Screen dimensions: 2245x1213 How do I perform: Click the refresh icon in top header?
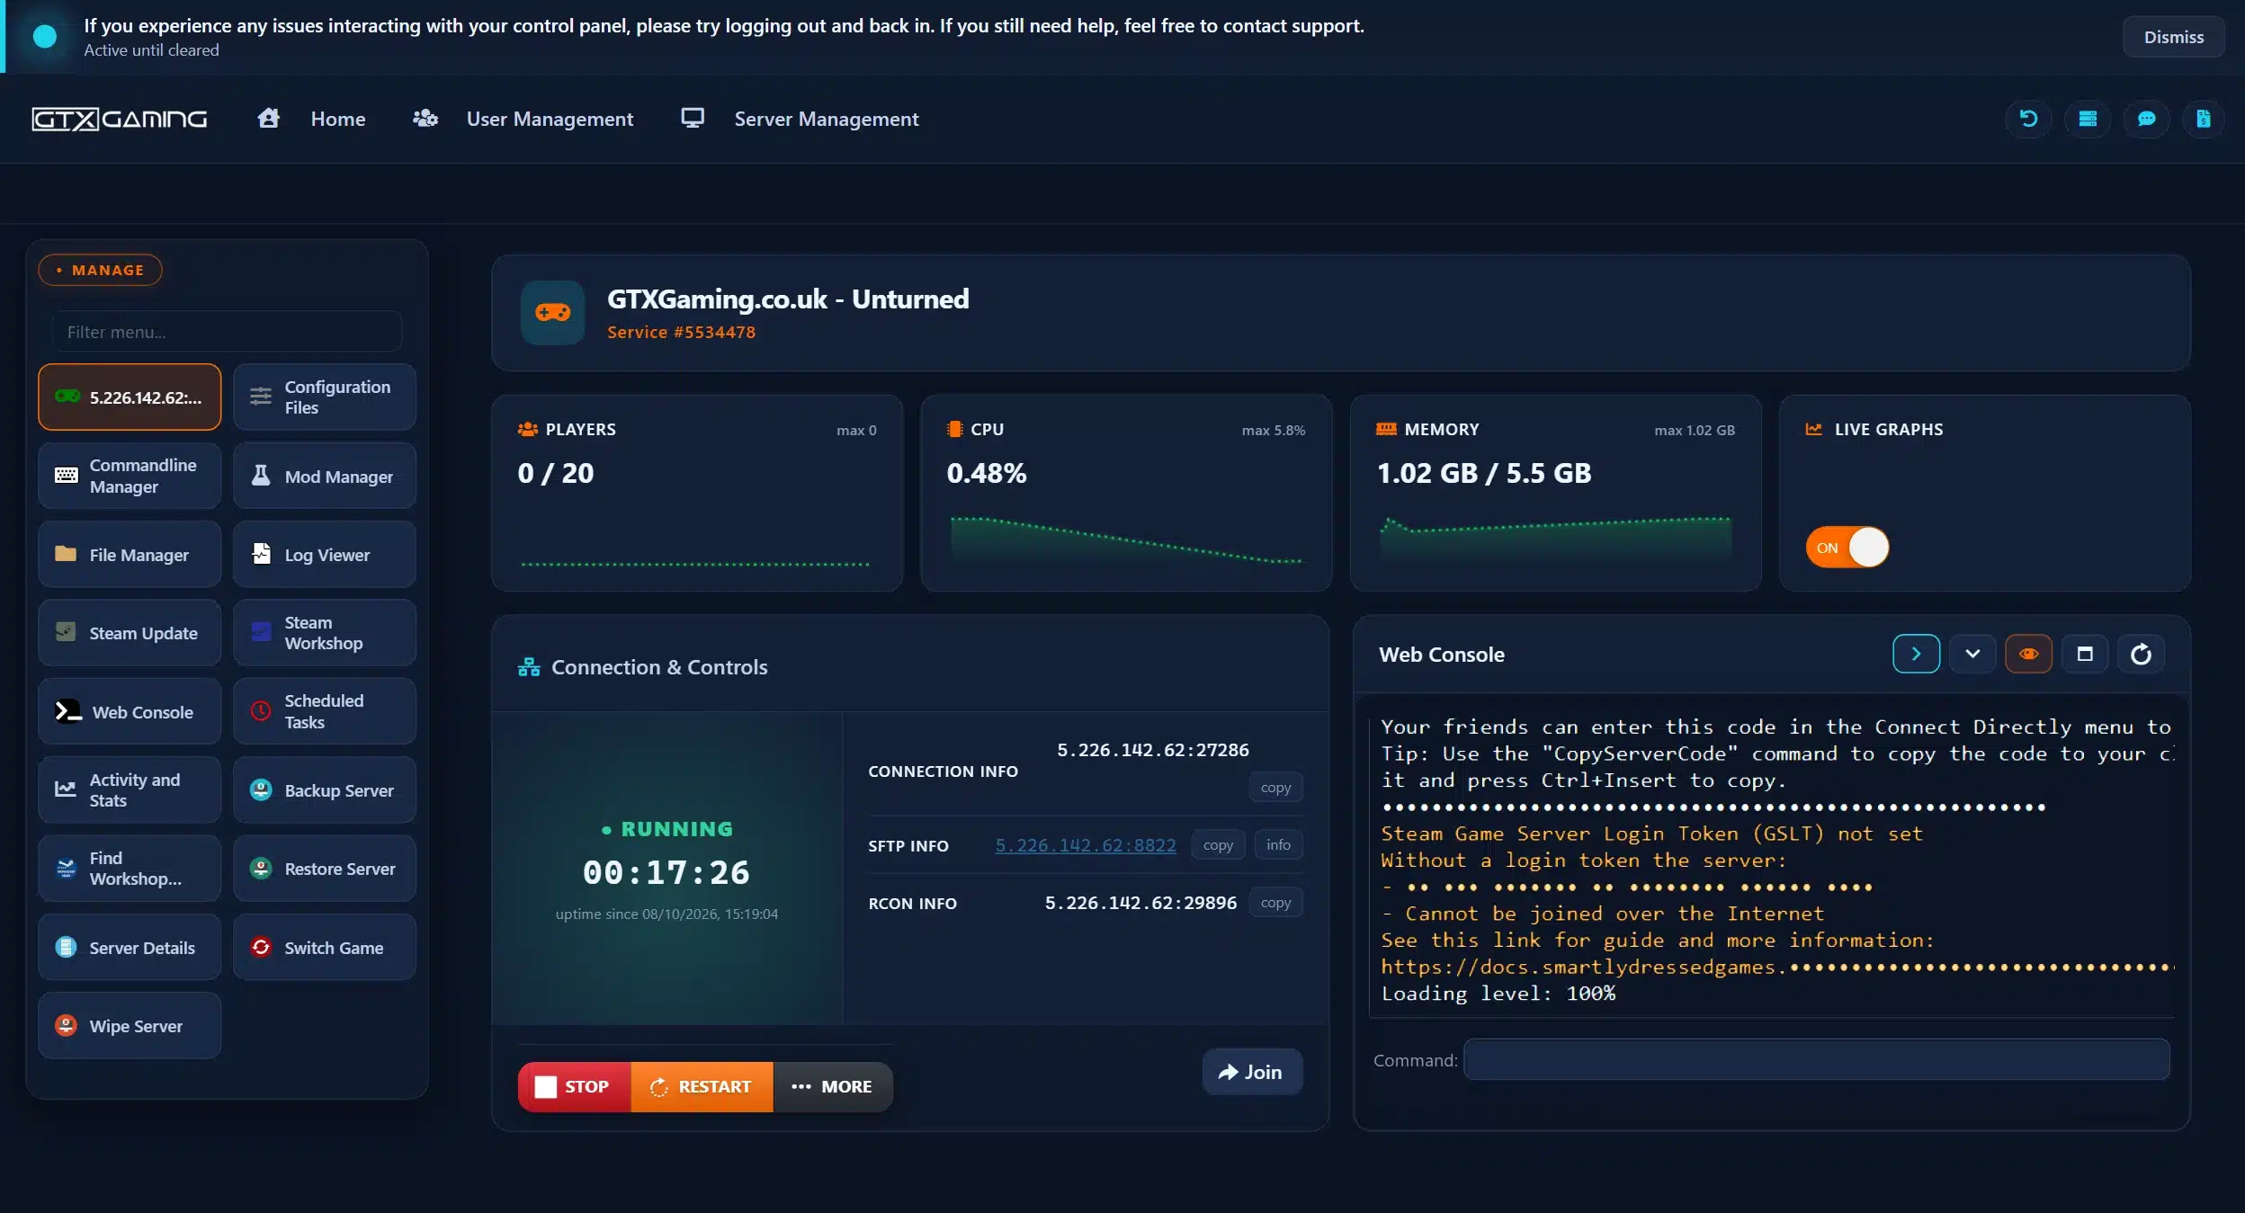2028,119
